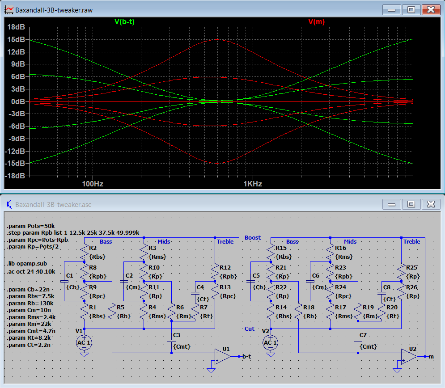Click the right circuit Bass label
Image resolution: width=445 pixels, height=388 pixels.
292,242
